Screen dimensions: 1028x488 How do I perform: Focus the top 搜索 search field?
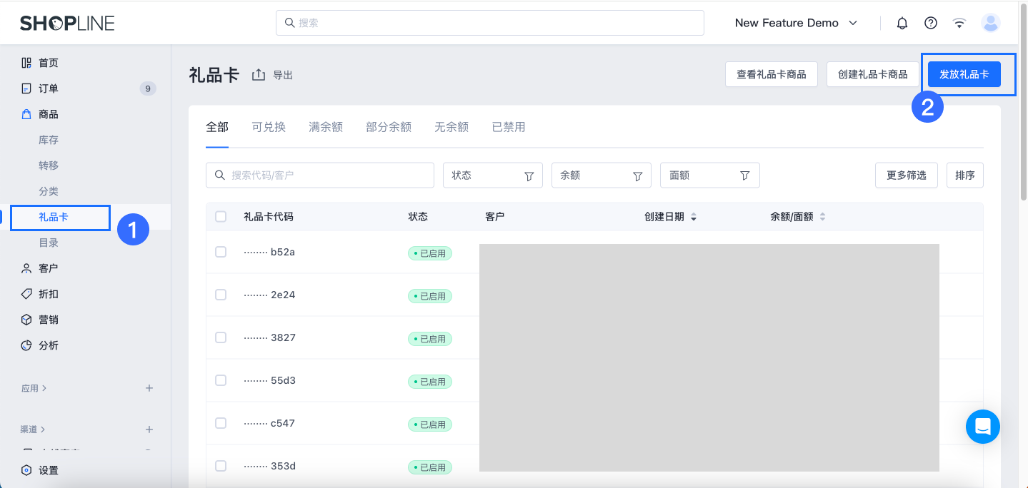(490, 23)
